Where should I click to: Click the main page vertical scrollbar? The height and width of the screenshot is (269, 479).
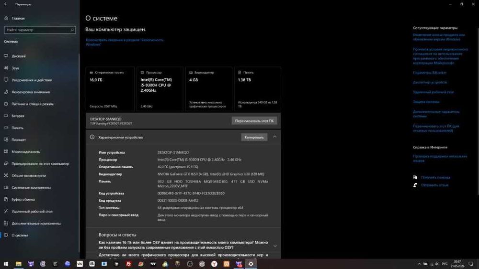[478, 111]
